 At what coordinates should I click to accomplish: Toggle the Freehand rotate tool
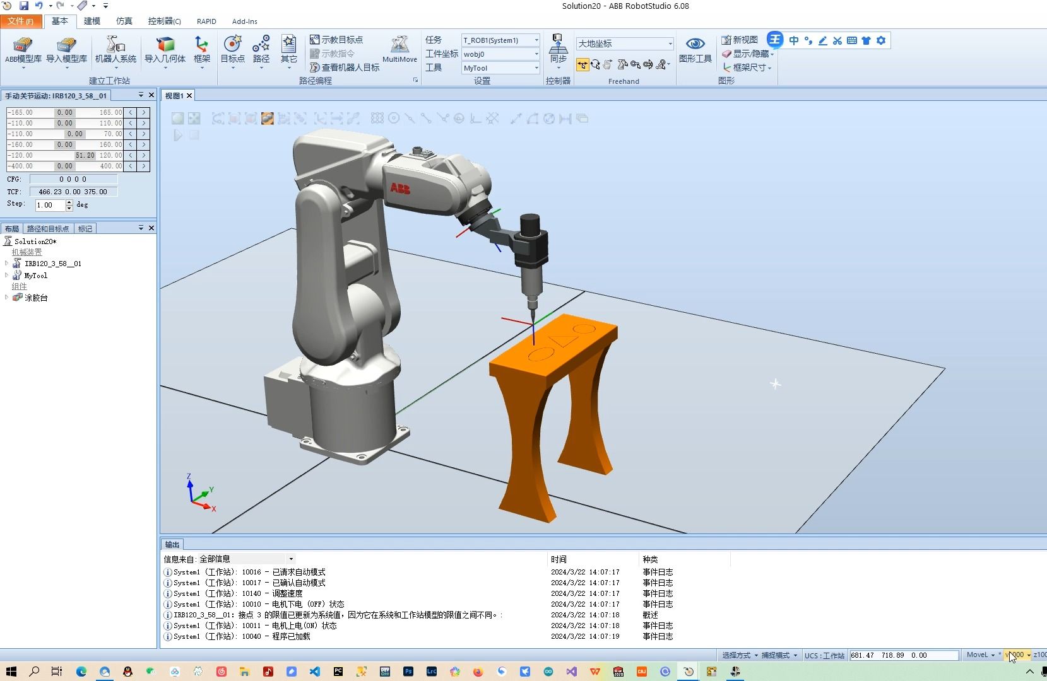[595, 65]
